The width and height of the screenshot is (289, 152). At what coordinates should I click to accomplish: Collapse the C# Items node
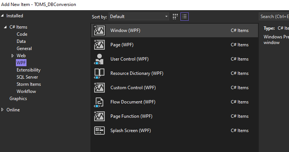click(6, 27)
